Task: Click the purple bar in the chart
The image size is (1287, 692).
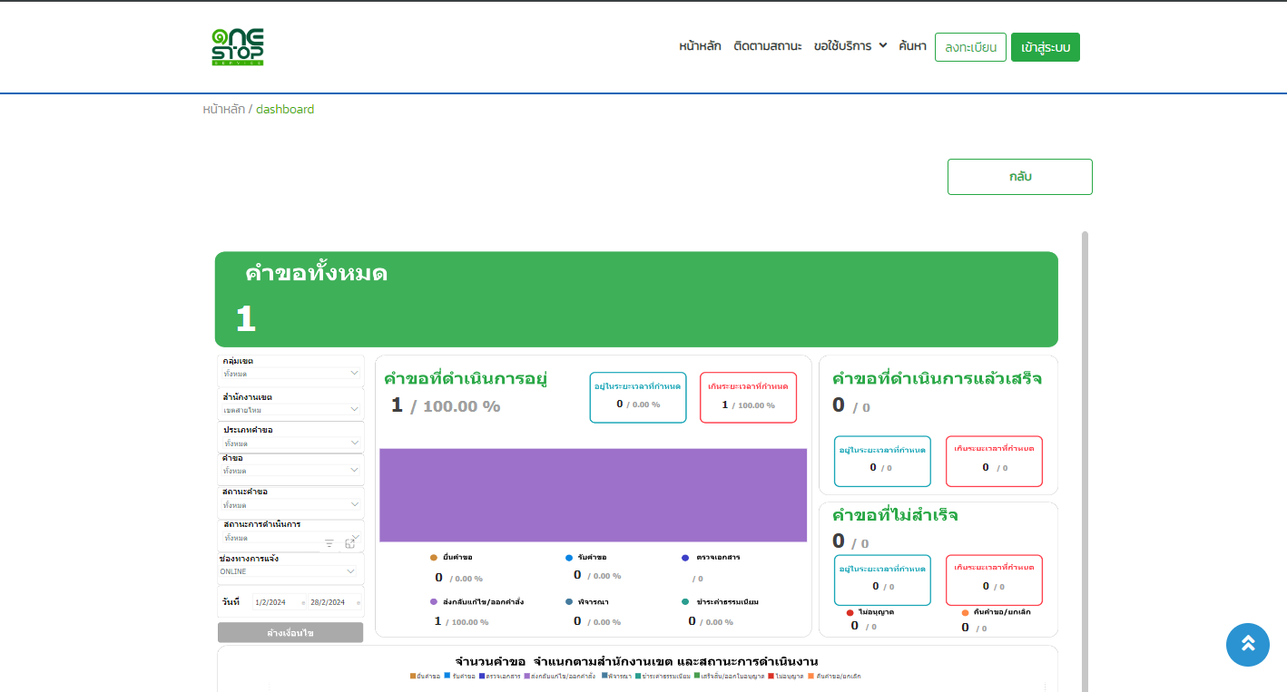Action: (x=593, y=494)
